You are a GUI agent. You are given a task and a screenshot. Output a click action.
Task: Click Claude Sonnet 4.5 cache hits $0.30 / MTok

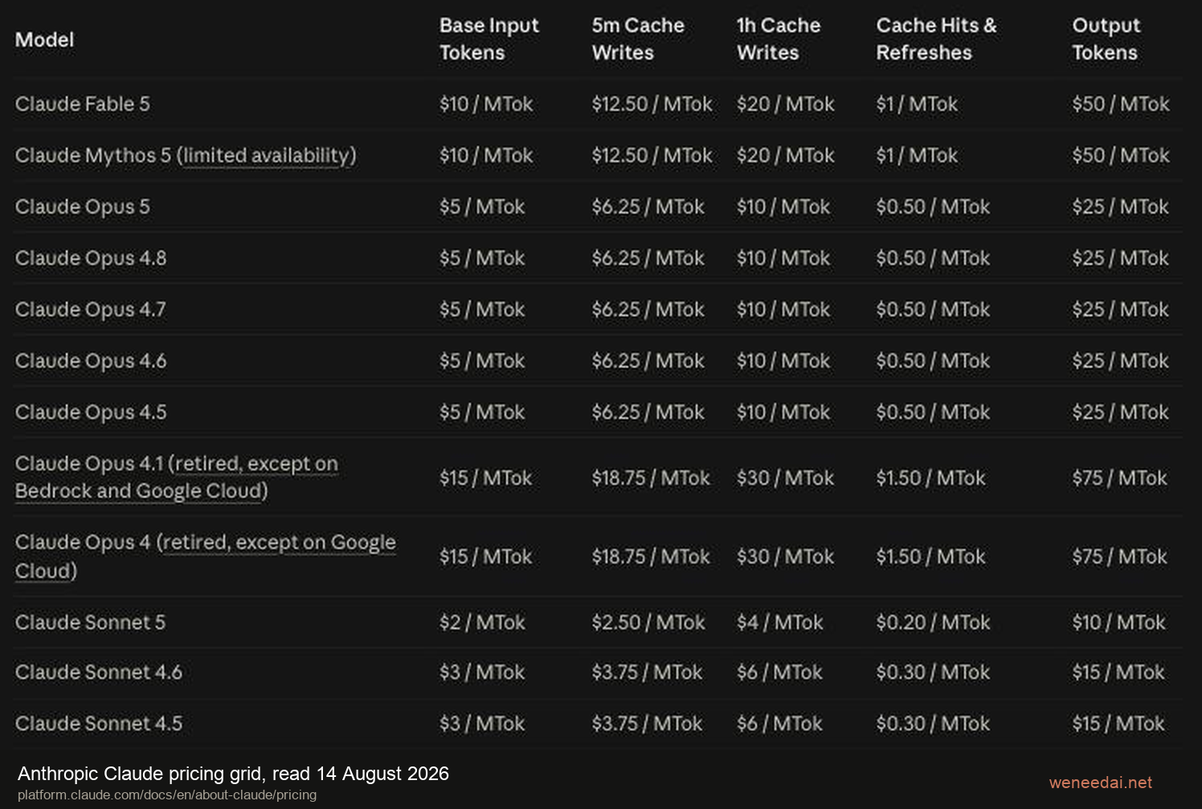point(933,723)
